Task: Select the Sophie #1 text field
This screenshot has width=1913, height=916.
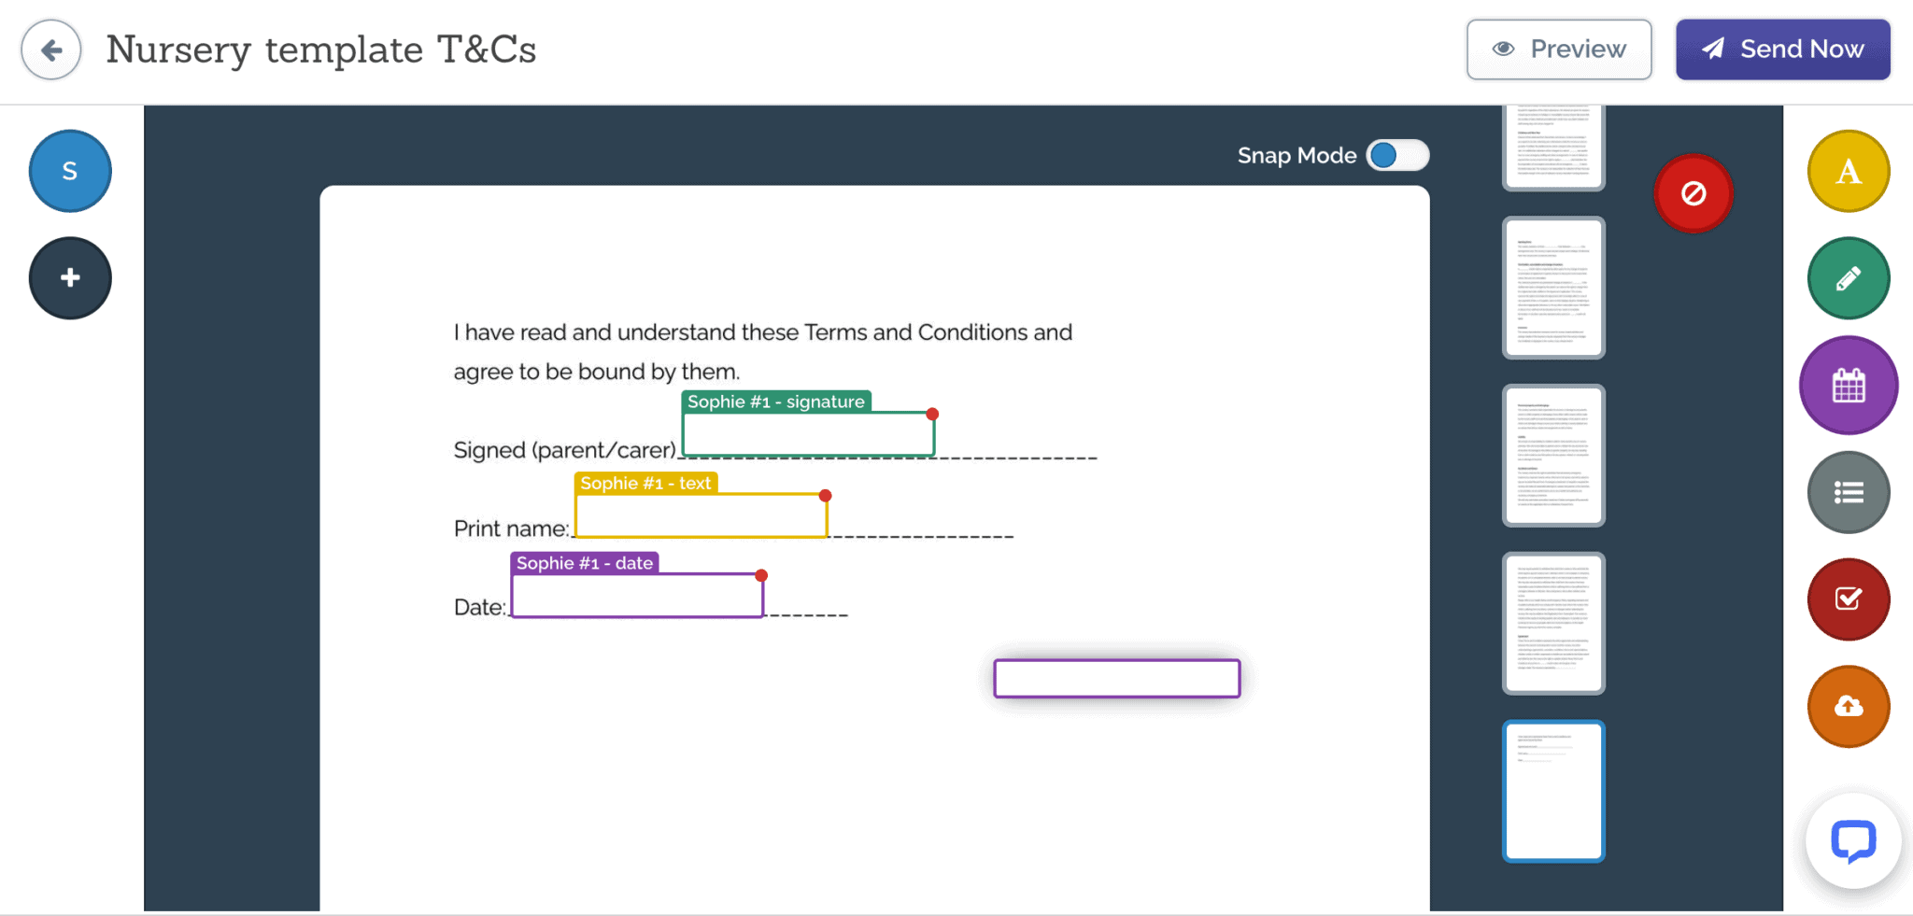Action: tap(701, 515)
